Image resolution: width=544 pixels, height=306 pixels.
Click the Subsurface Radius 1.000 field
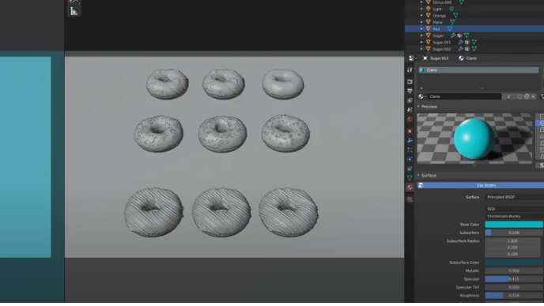pyautogui.click(x=513, y=241)
